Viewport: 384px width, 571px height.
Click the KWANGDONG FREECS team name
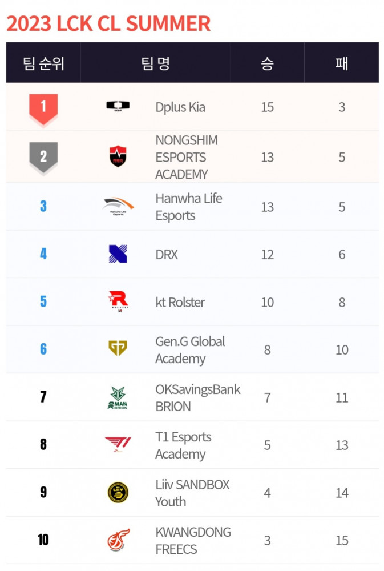193,540
